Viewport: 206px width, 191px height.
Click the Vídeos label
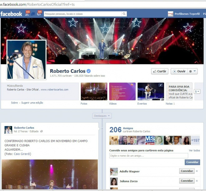click(x=113, y=104)
